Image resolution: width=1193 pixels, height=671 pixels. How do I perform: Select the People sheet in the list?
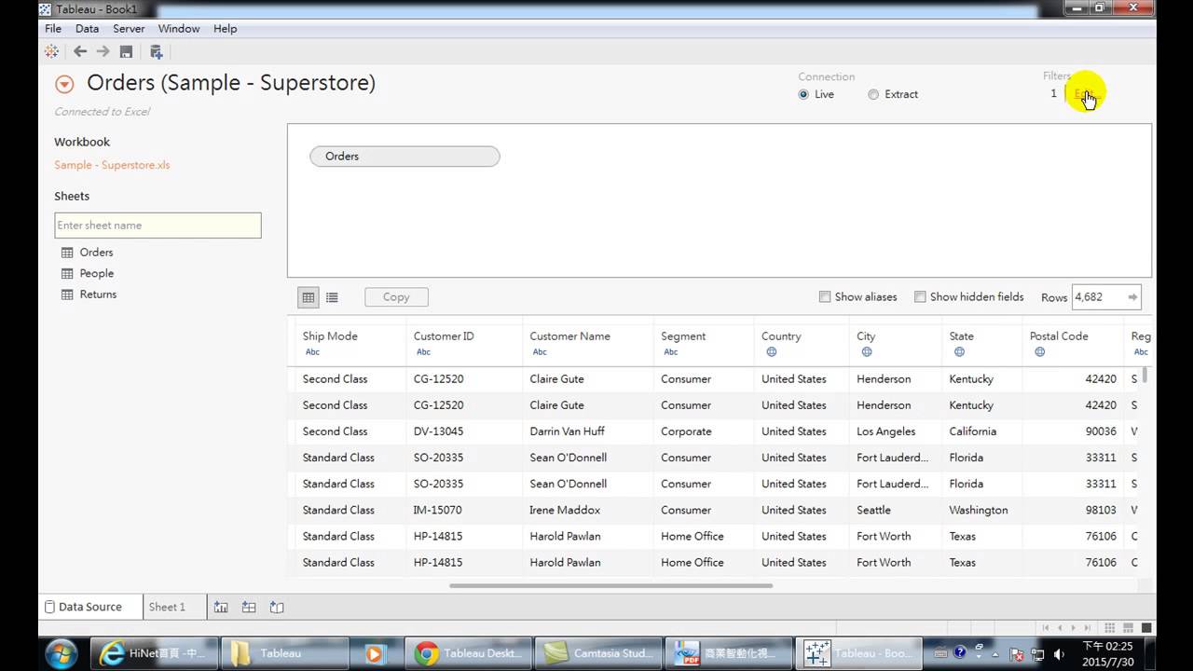pyautogui.click(x=96, y=273)
